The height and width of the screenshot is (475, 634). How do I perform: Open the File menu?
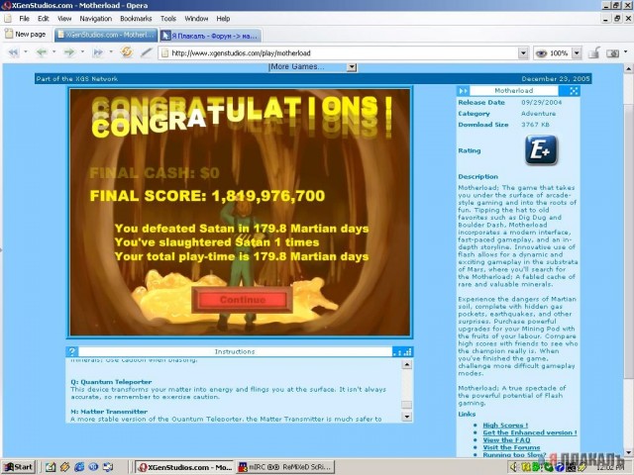pyautogui.click(x=24, y=19)
